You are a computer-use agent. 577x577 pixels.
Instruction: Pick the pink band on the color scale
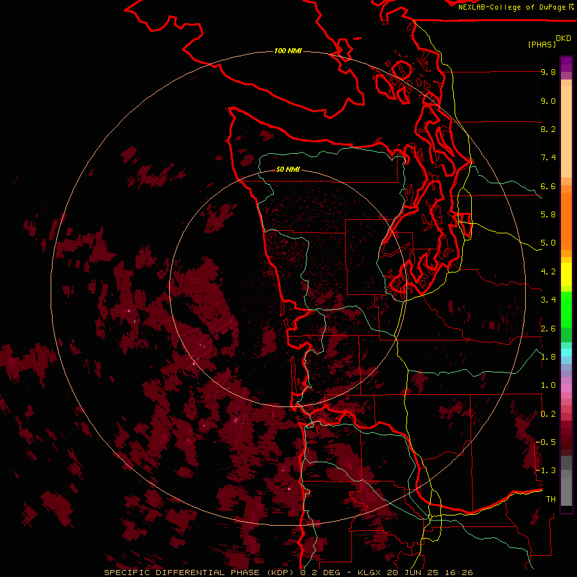click(566, 389)
